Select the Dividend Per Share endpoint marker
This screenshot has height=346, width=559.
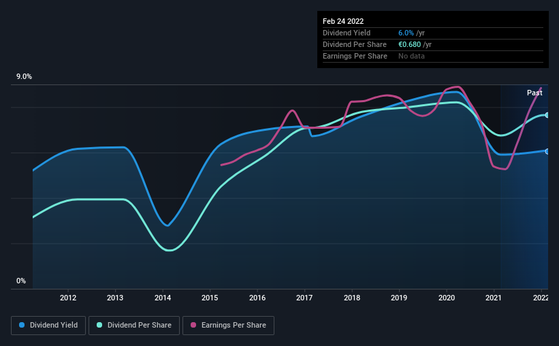(x=547, y=115)
